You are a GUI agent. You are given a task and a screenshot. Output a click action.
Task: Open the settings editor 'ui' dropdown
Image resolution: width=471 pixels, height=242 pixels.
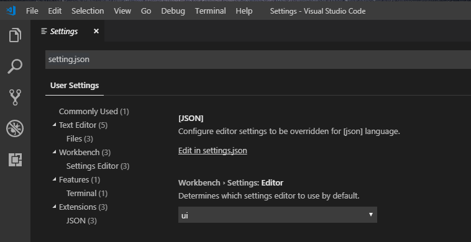[278, 215]
